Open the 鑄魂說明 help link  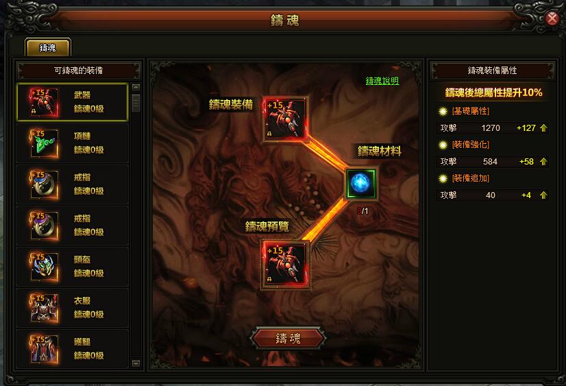pos(382,81)
